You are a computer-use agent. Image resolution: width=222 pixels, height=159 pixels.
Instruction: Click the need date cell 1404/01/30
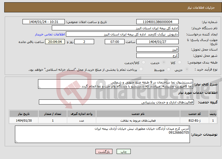24,121
